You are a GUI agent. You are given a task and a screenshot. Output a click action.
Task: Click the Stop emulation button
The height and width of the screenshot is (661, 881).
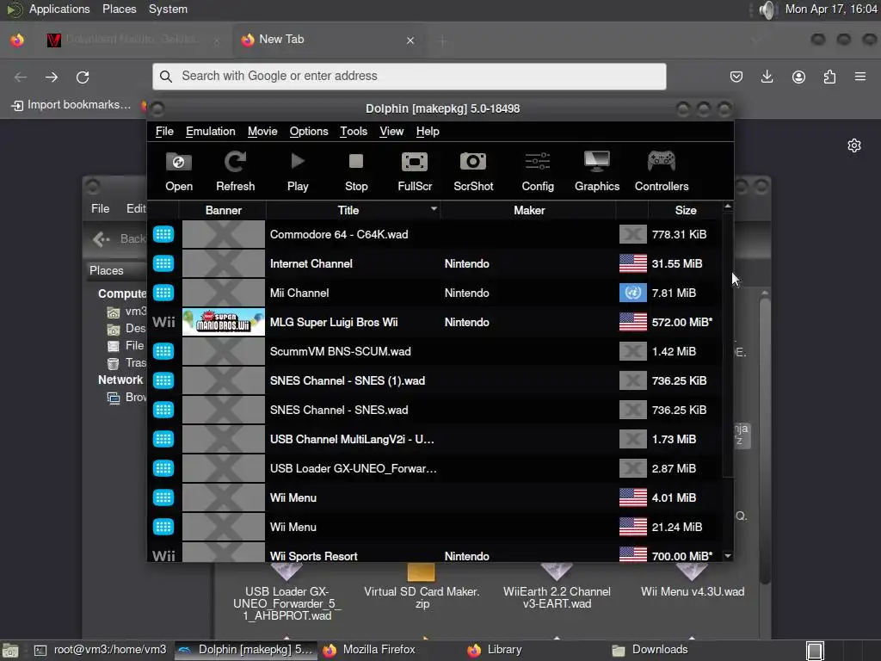tap(356, 171)
